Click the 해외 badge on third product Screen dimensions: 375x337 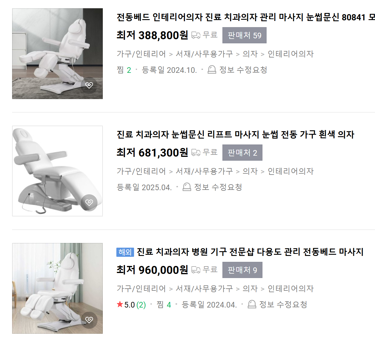tap(125, 252)
